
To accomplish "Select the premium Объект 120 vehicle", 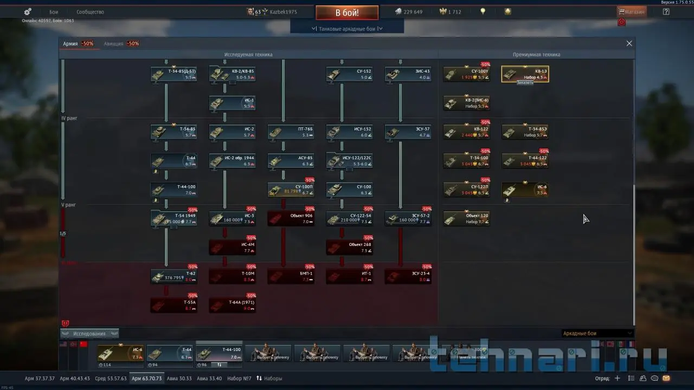I will tap(466, 219).
